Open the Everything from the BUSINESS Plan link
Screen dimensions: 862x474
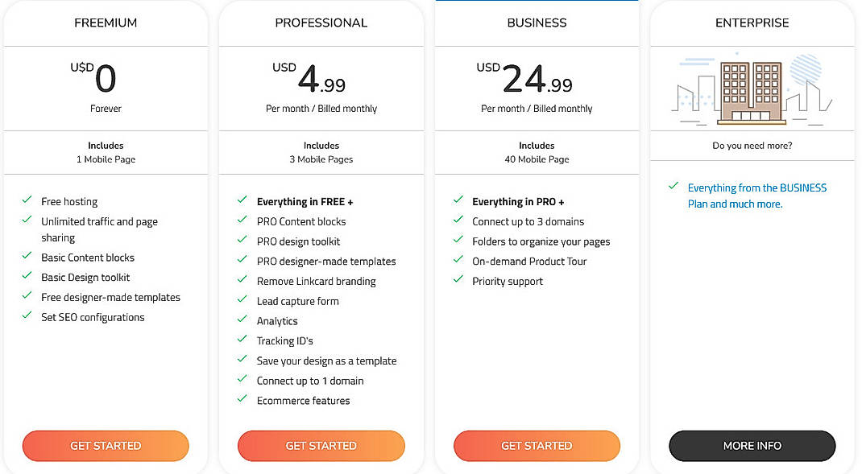click(756, 196)
